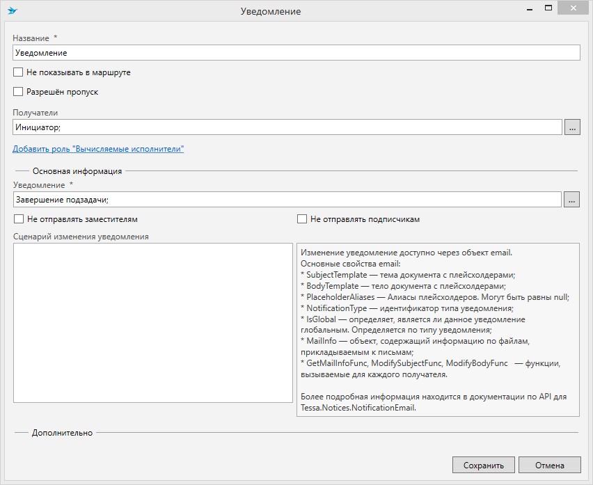Click the 'Завершение подзадачи' notification field
The height and width of the screenshot is (485, 593).
click(x=287, y=200)
